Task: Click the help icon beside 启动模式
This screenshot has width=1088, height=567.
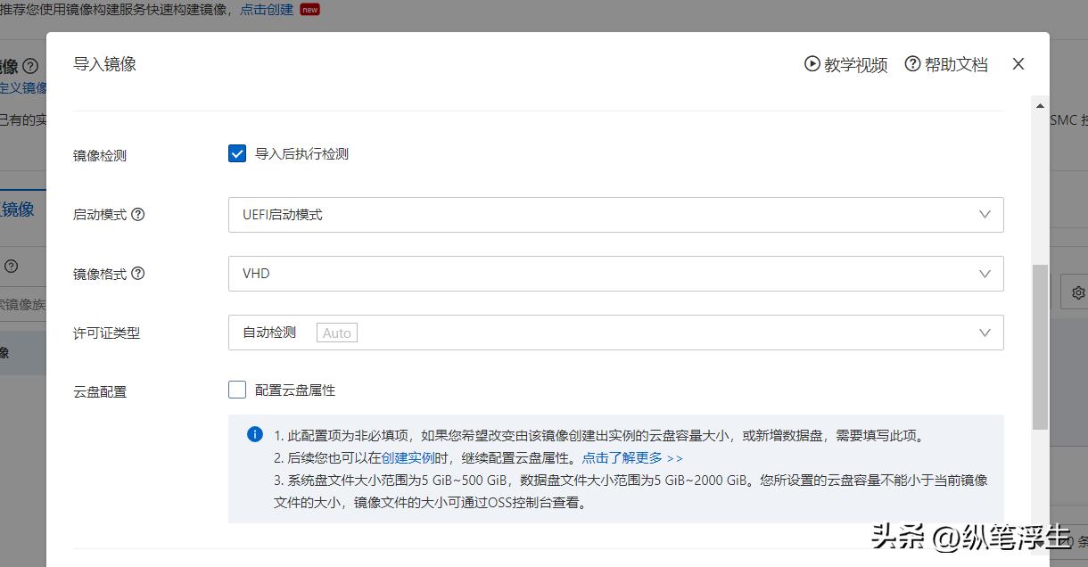Action: pos(138,214)
